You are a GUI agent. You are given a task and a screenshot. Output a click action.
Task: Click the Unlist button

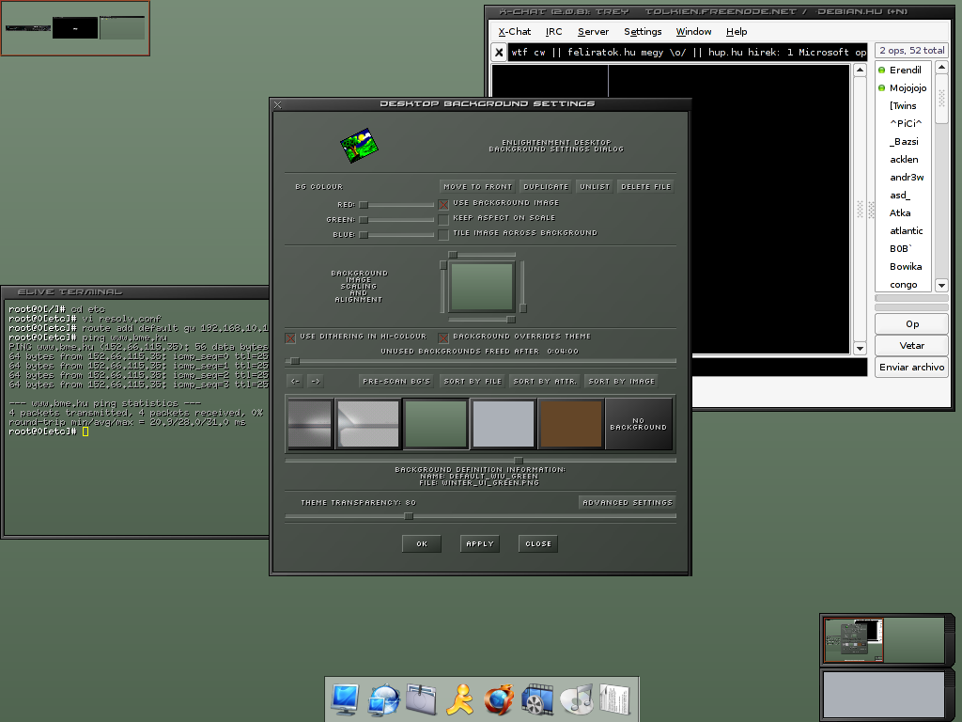(595, 187)
